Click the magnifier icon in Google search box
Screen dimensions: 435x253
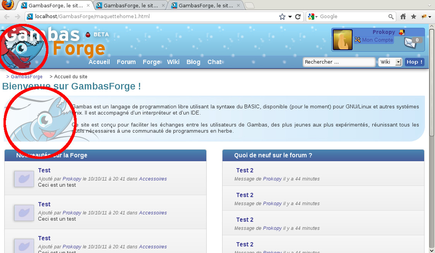point(391,17)
